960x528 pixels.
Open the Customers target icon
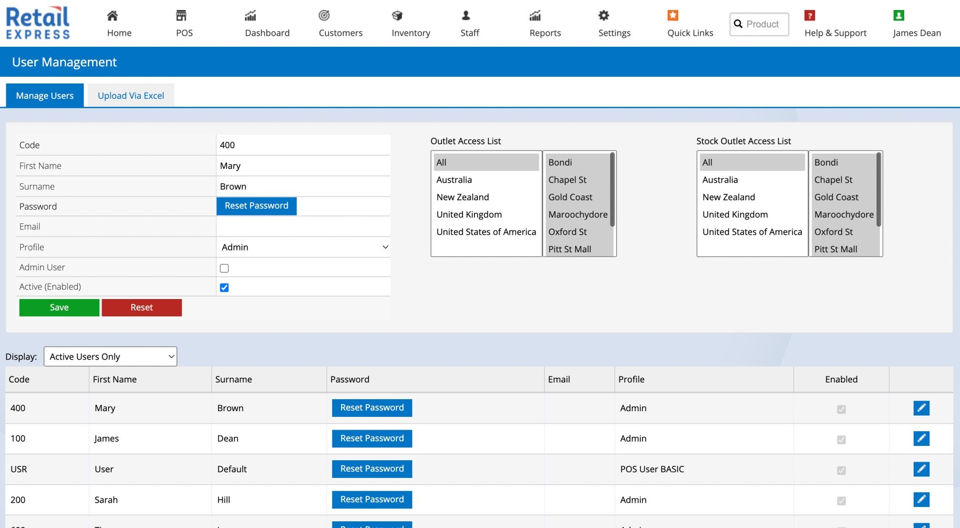click(324, 15)
